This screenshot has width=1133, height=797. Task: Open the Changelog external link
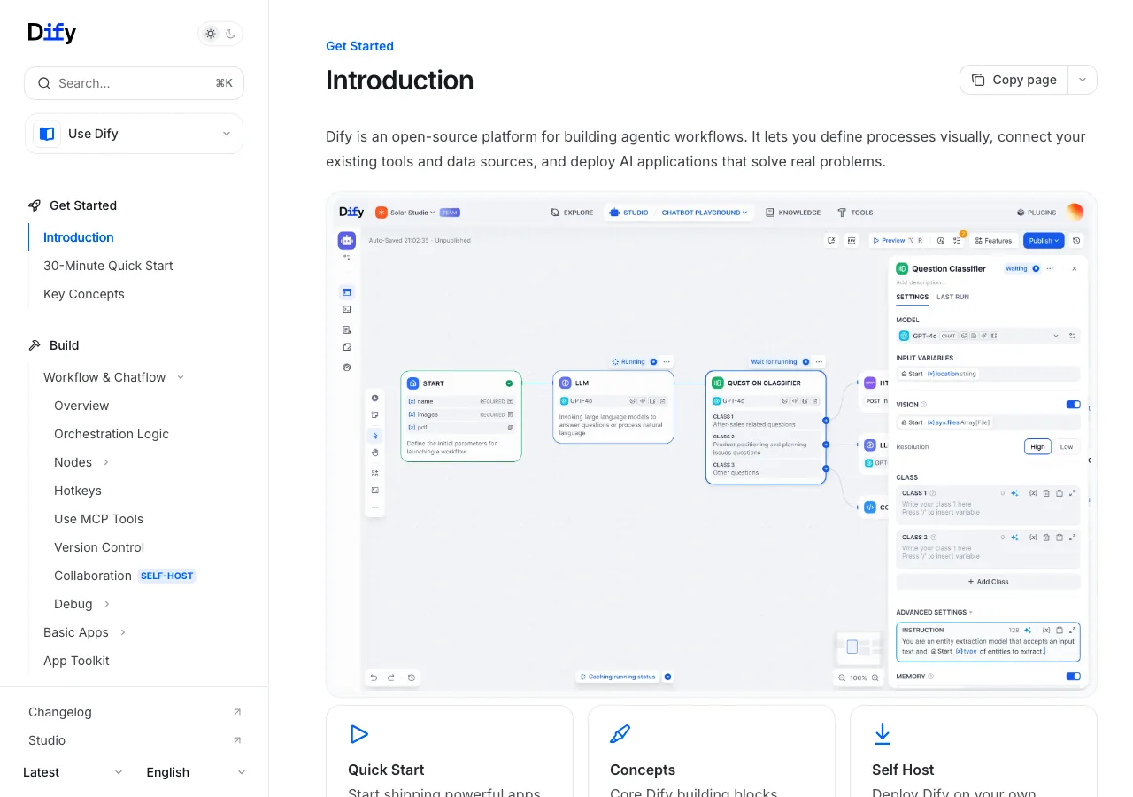135,712
